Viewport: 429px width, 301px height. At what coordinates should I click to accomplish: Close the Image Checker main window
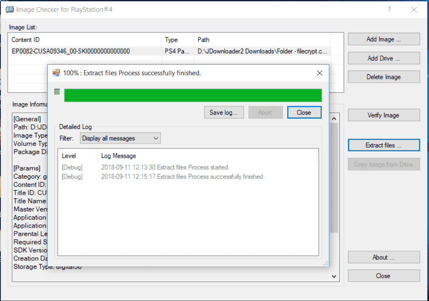414,10
